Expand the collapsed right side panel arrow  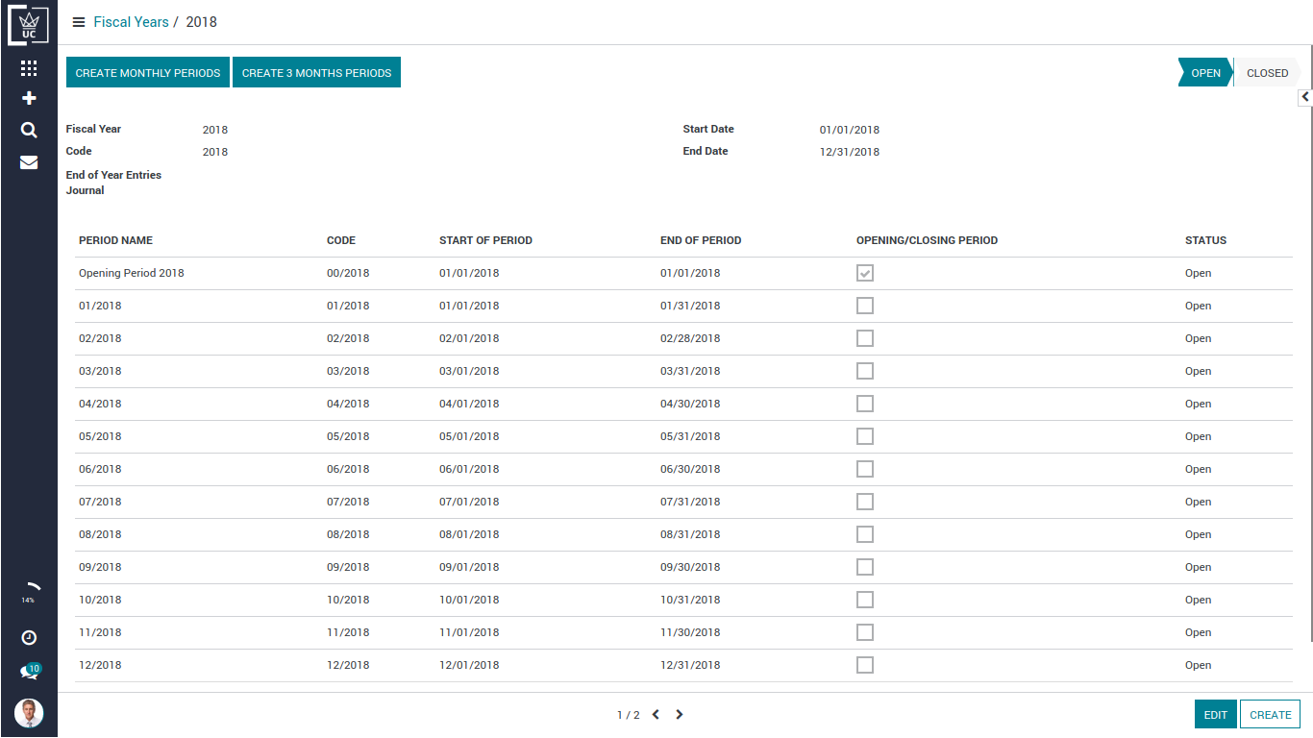[1305, 97]
